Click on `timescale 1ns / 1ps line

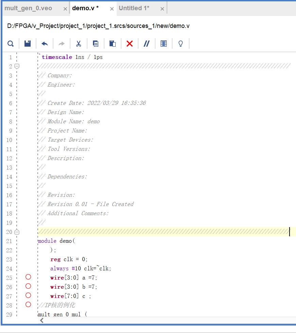point(71,57)
